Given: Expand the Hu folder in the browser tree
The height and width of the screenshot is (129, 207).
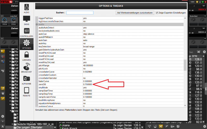Looking at the screenshot, I should click(x=10, y=52).
